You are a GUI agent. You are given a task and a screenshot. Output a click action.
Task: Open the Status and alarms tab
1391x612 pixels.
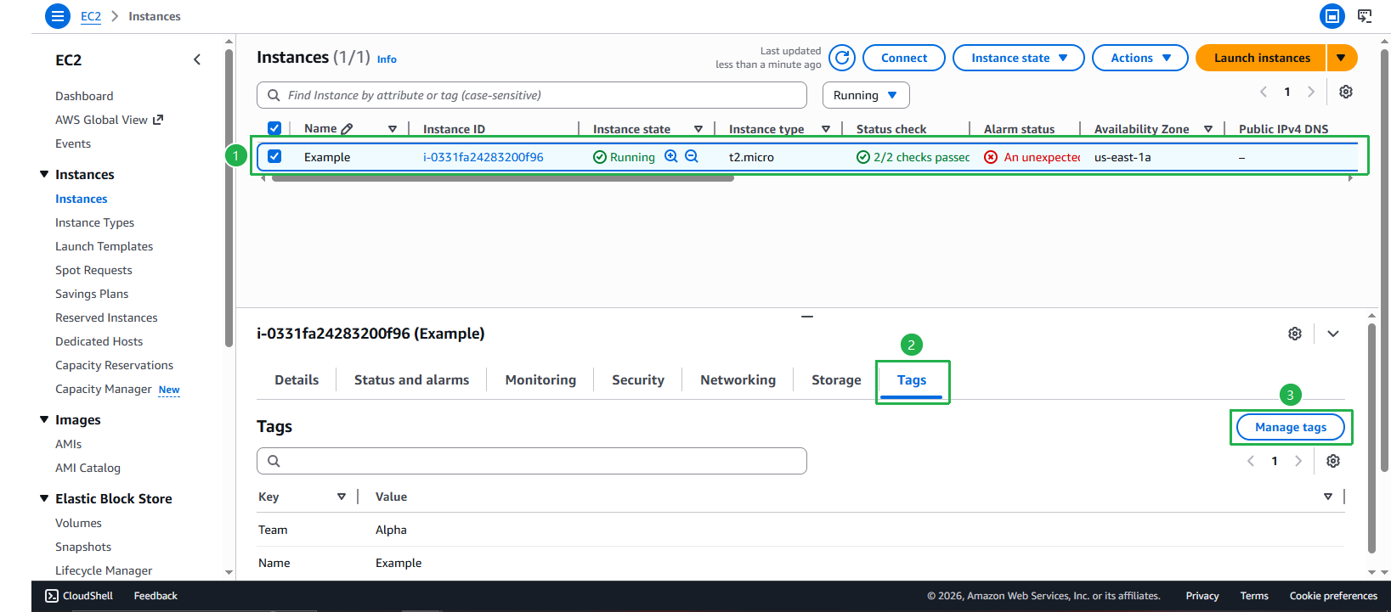(411, 380)
